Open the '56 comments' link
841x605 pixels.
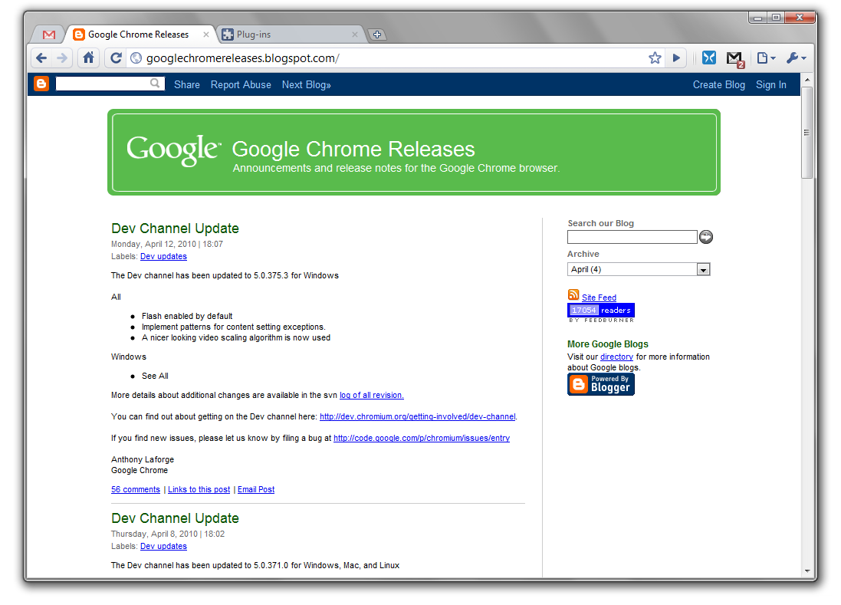click(136, 489)
